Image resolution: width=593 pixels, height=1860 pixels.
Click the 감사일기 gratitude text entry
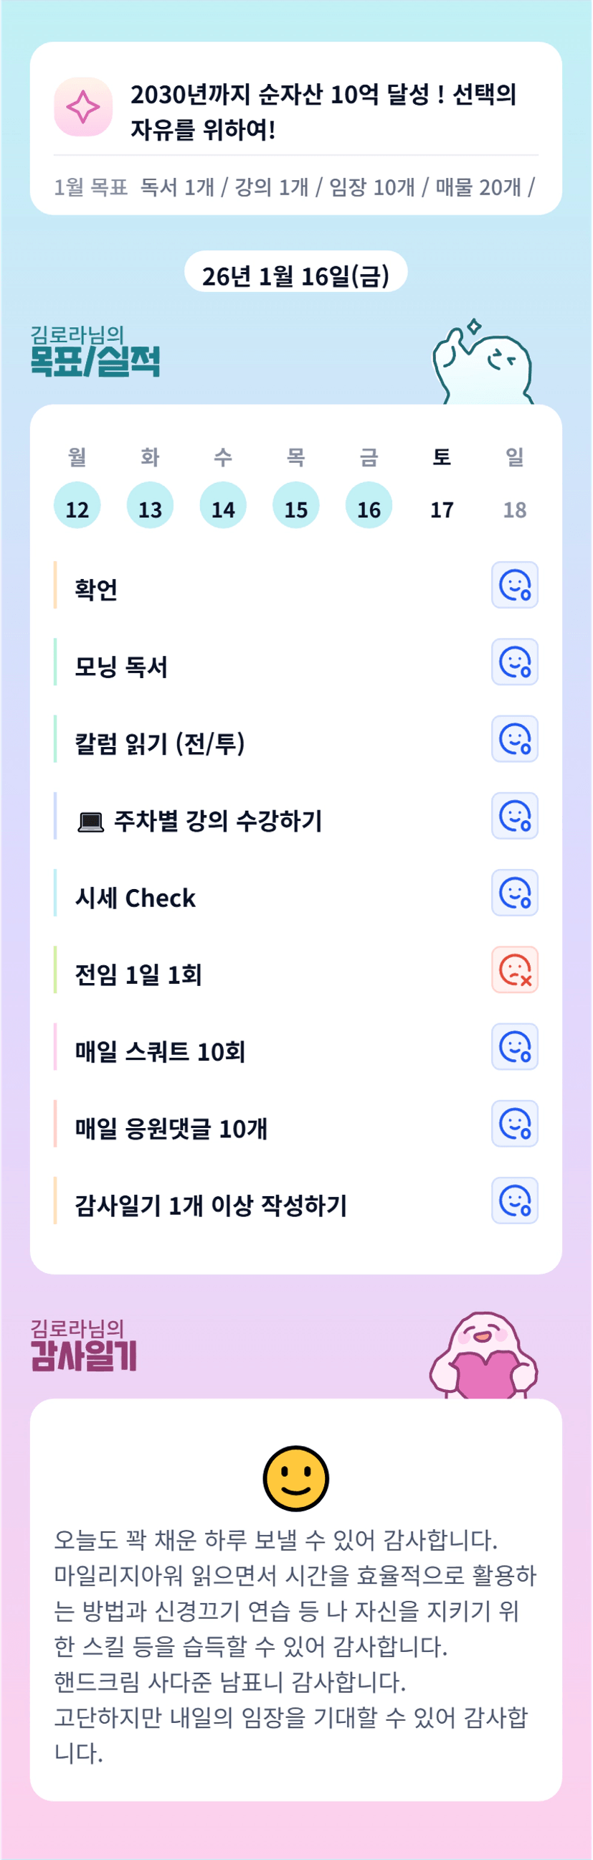pos(295,1646)
